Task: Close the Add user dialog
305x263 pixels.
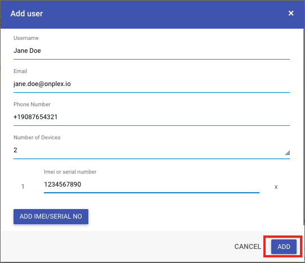Action: point(291,13)
